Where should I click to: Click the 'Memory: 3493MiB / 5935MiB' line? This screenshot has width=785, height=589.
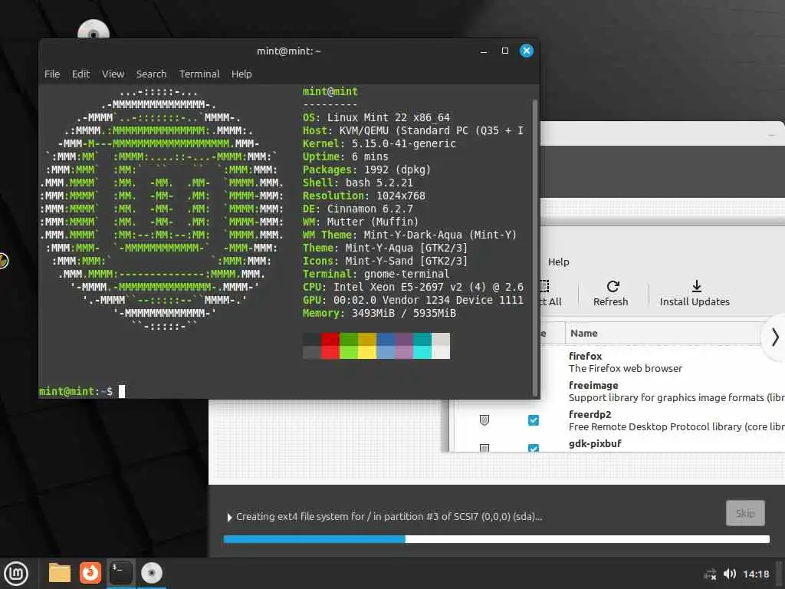pyautogui.click(x=379, y=313)
